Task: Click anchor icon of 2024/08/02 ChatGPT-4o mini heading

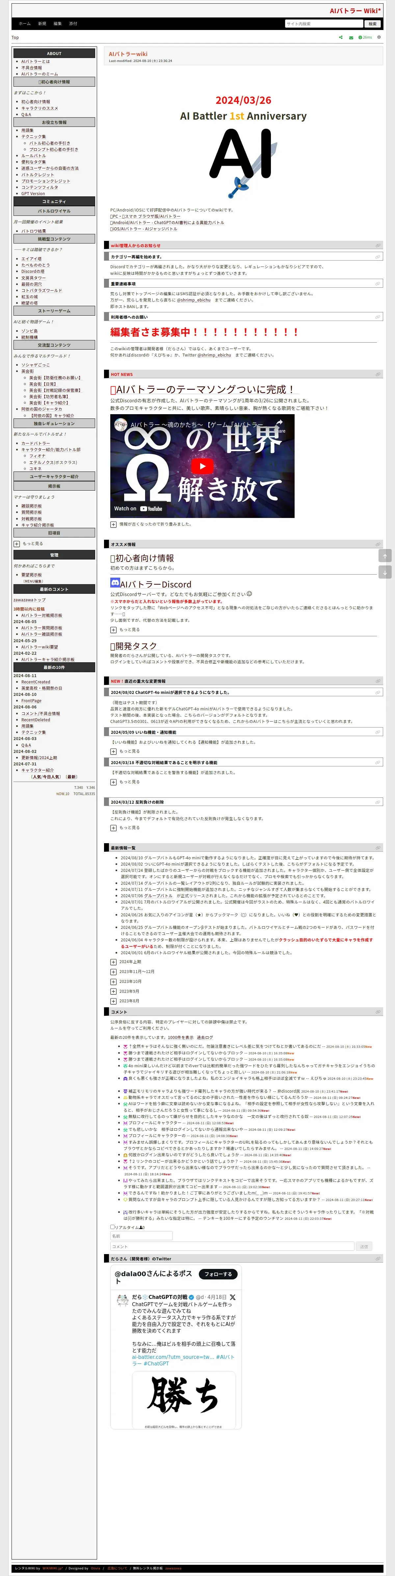Action: (x=377, y=693)
